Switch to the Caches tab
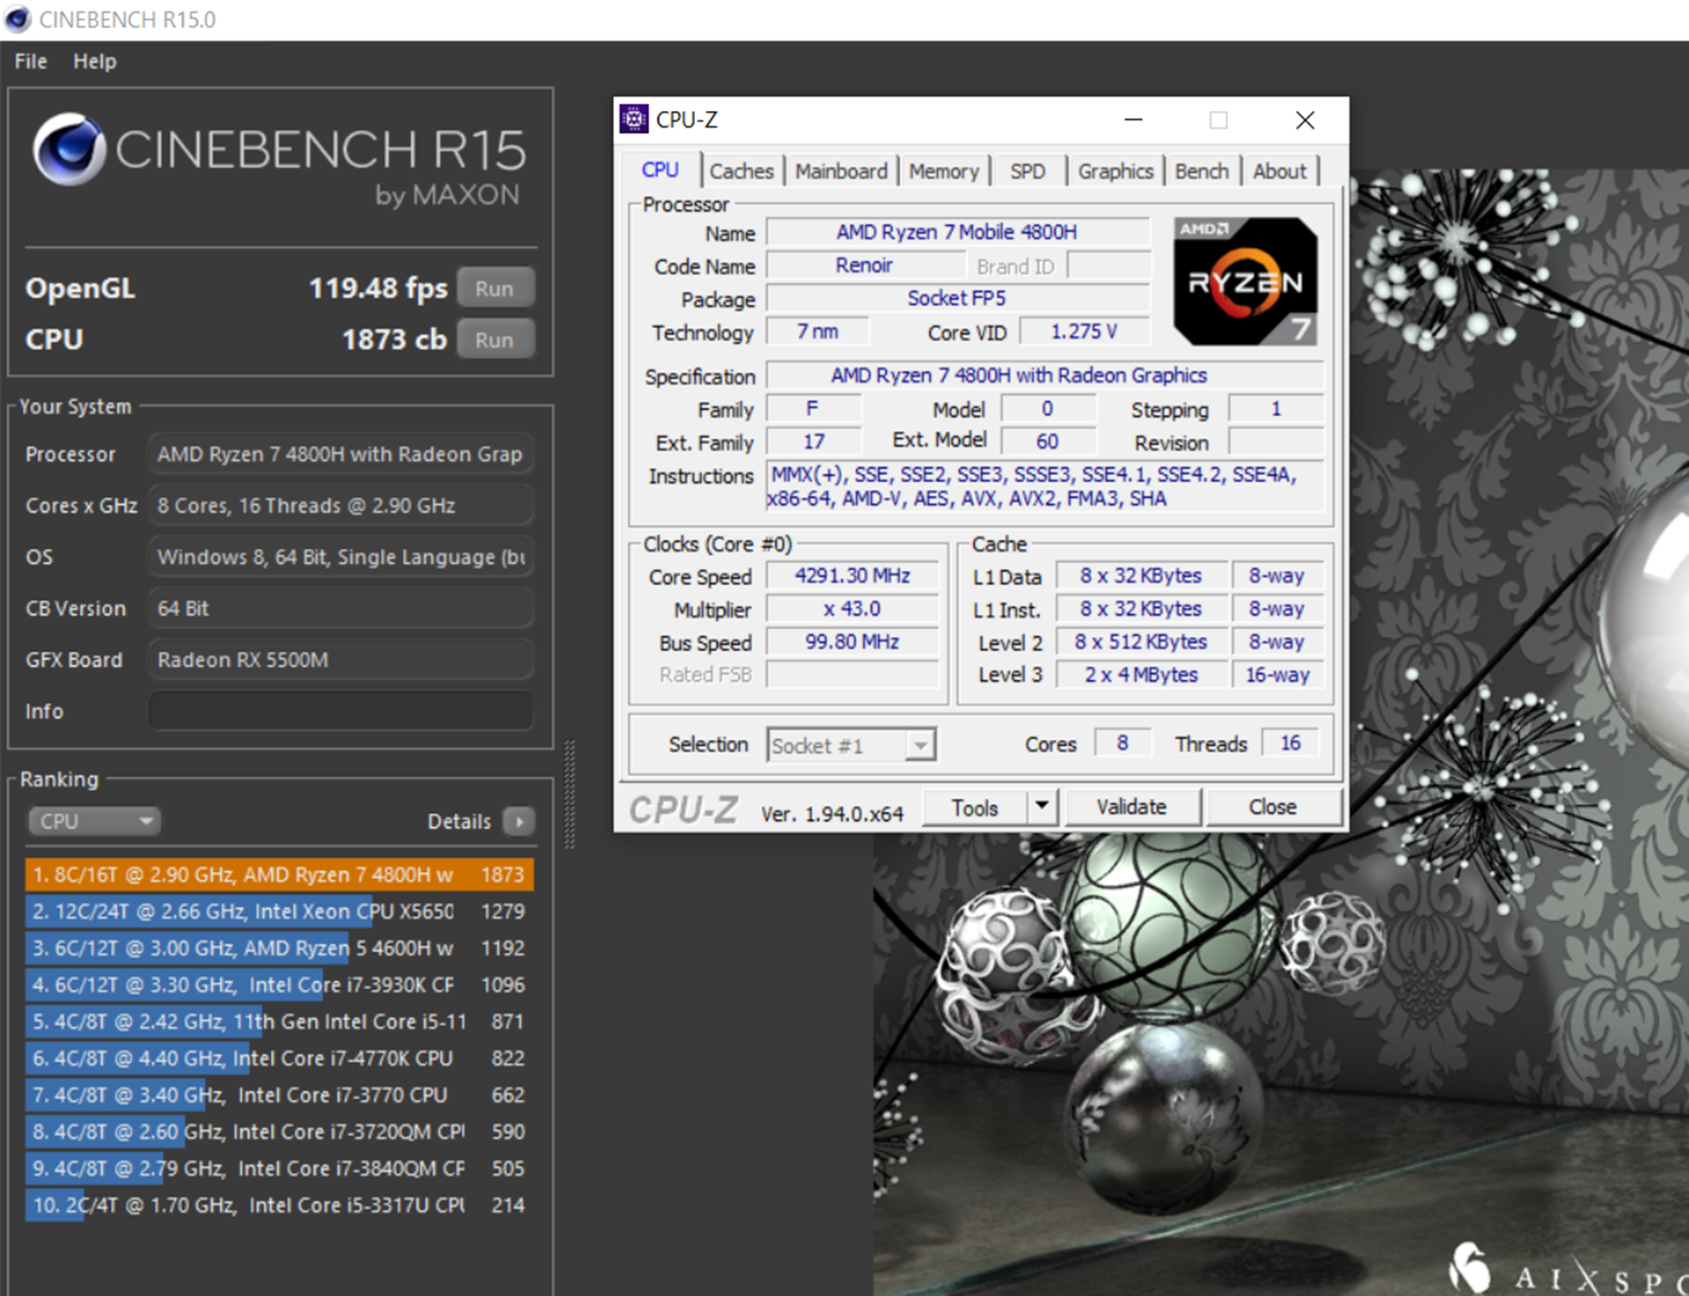This screenshot has height=1296, width=1689. pos(742,171)
